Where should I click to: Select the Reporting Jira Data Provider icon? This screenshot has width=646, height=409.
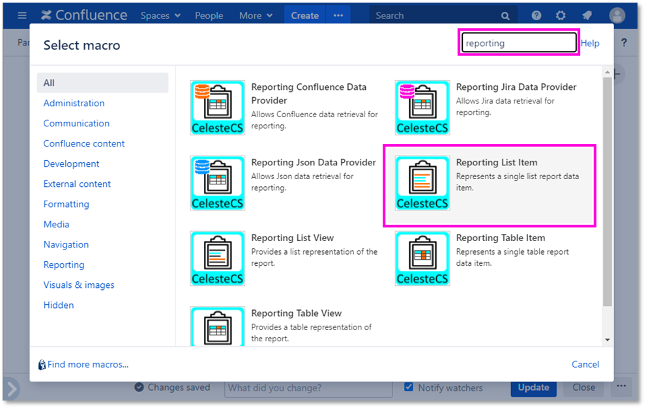coord(422,107)
